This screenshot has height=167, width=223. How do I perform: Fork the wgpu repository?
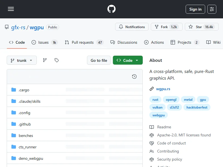[x=166, y=27]
